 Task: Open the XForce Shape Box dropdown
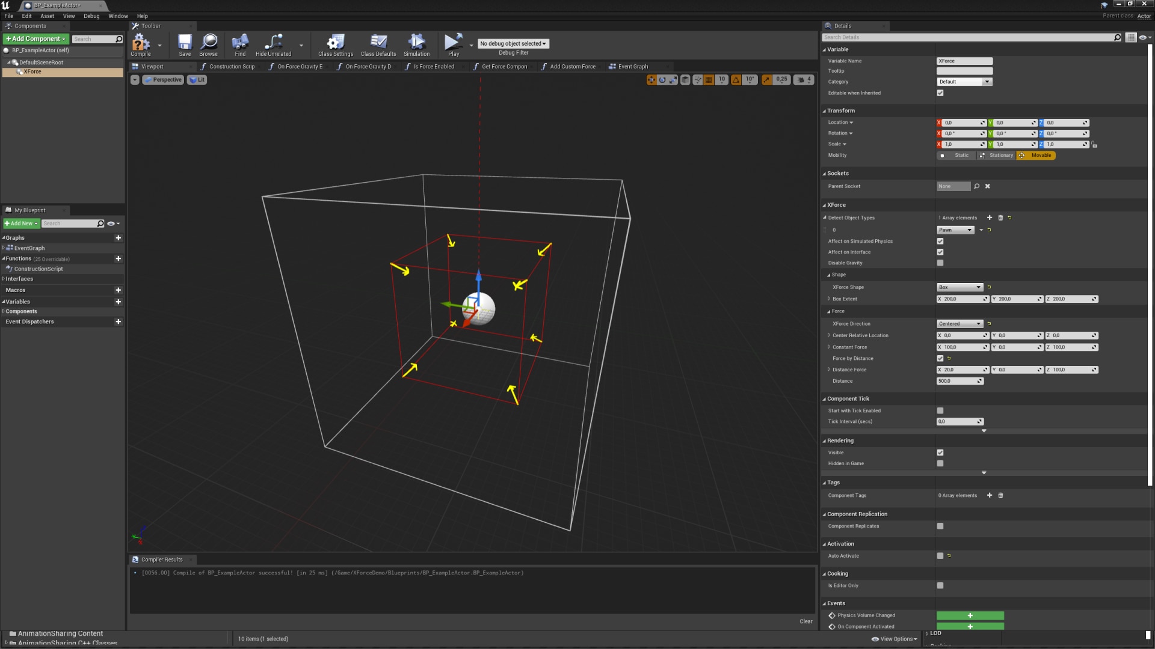(959, 287)
